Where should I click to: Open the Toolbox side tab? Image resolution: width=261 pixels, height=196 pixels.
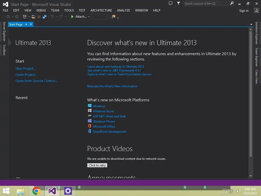[x=4, y=50]
